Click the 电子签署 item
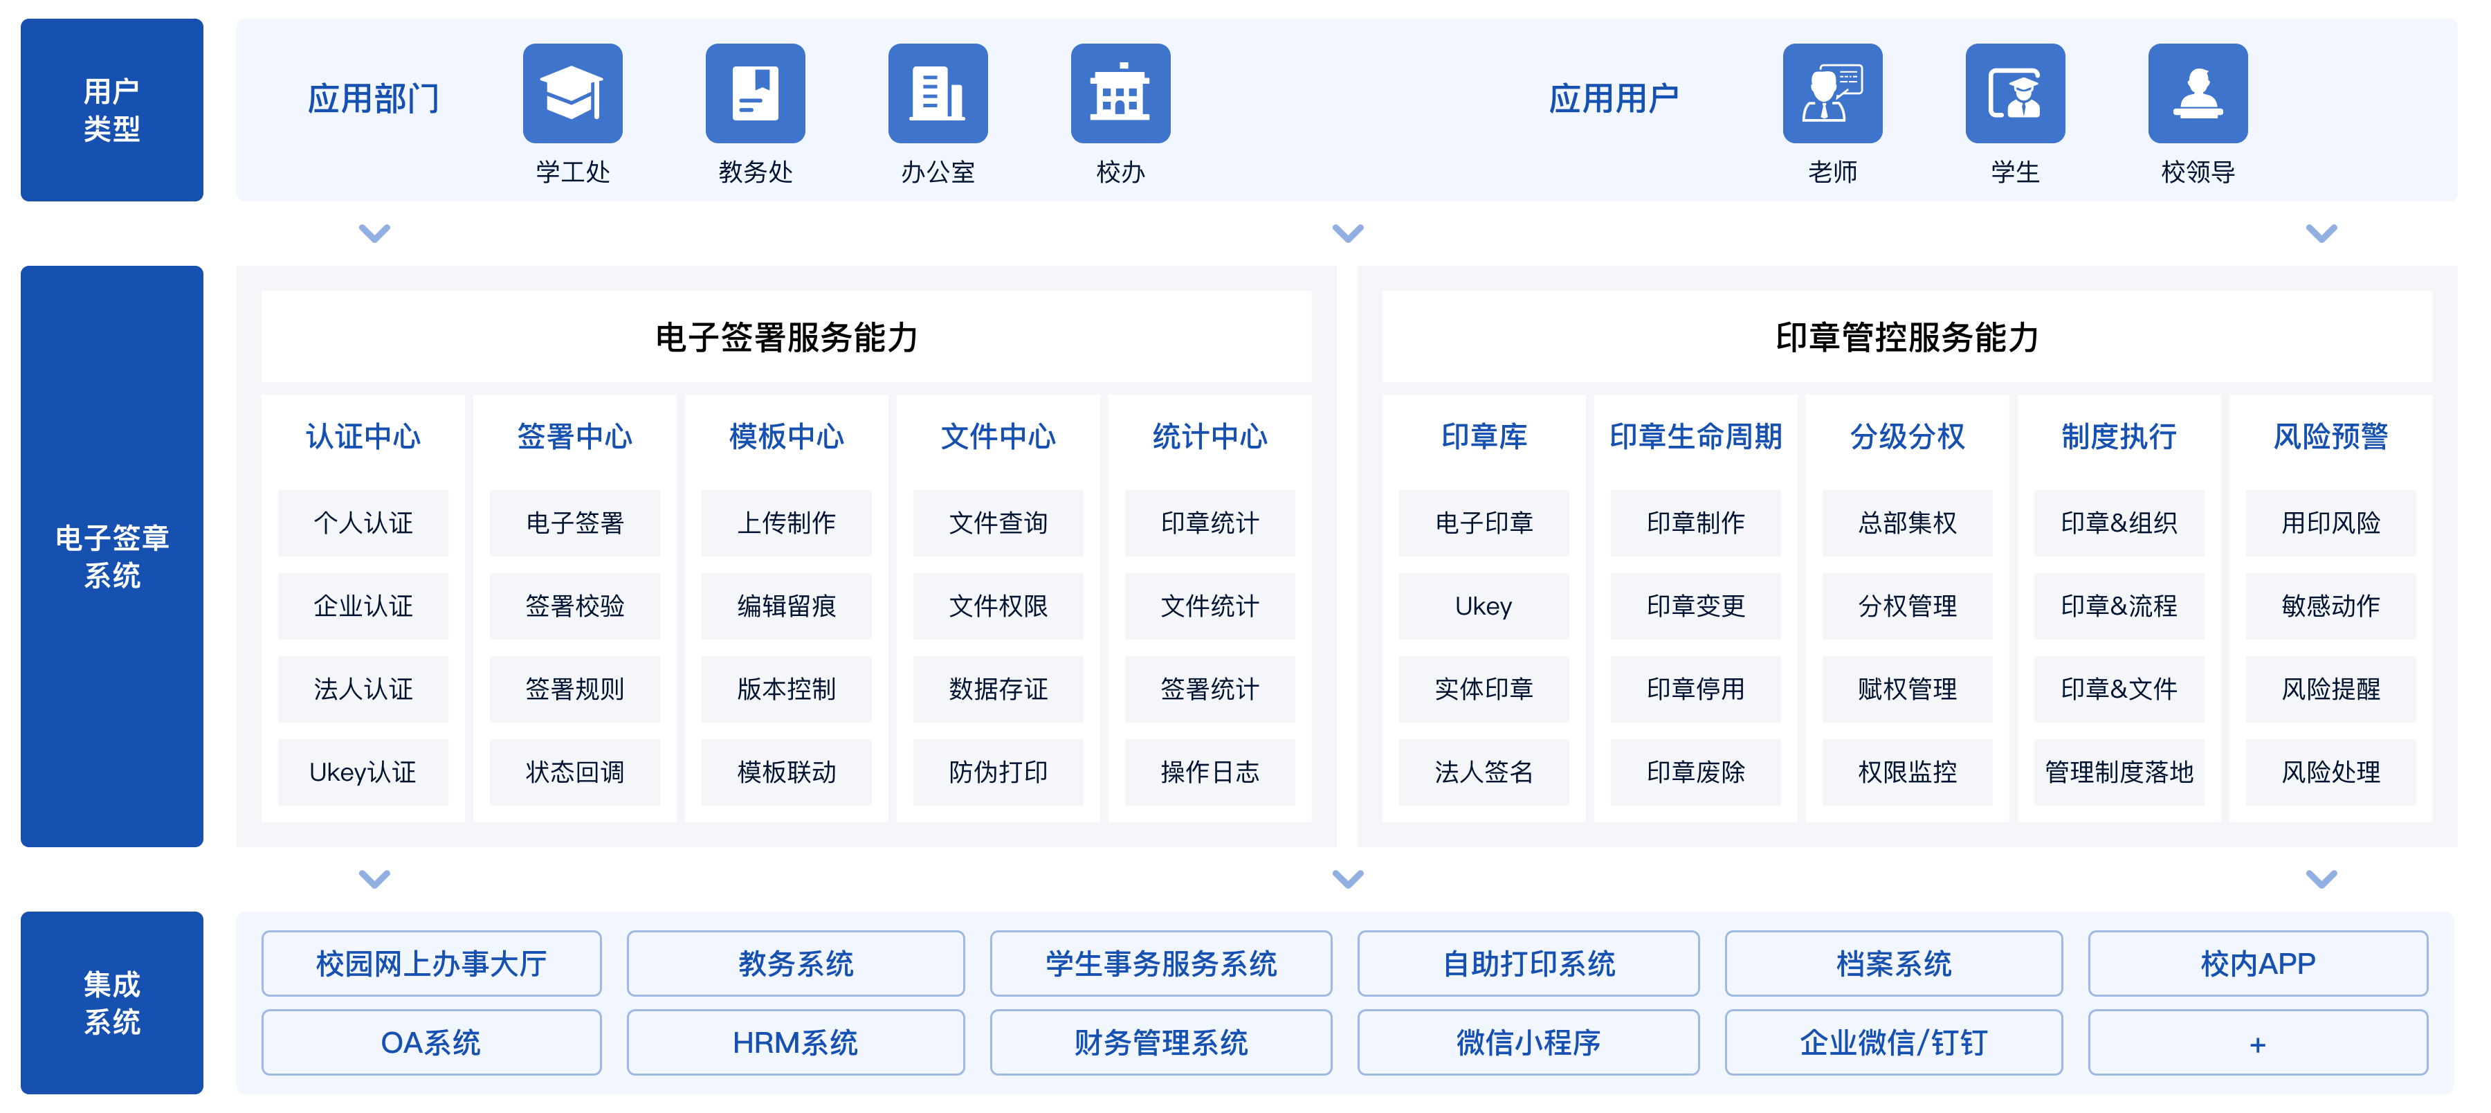The width and height of the screenshot is (2491, 1113). pos(574,523)
